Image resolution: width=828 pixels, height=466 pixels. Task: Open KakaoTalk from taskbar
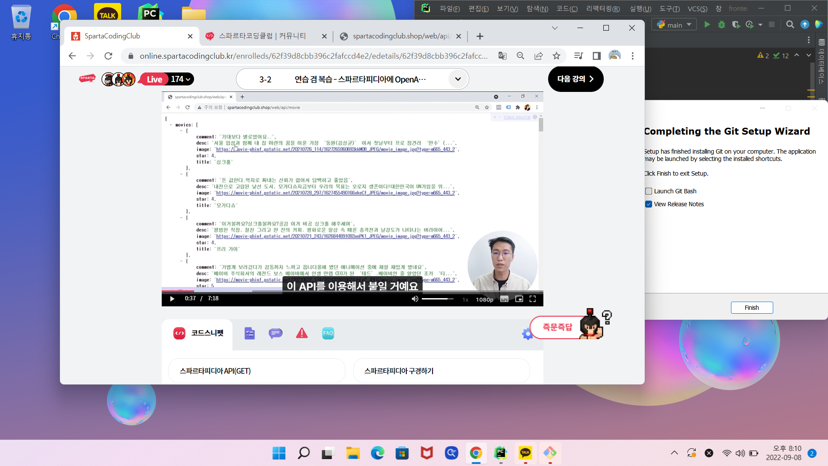click(525, 453)
